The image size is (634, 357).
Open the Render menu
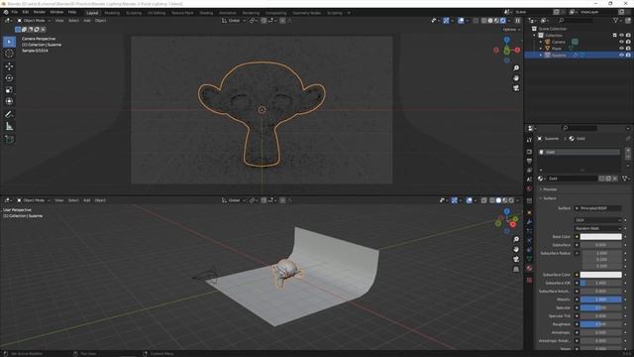pyautogui.click(x=40, y=12)
